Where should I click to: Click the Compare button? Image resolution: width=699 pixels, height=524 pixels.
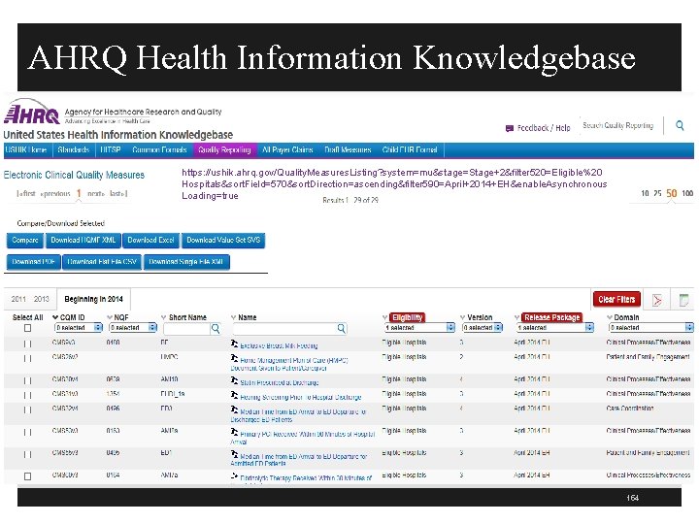(x=25, y=241)
